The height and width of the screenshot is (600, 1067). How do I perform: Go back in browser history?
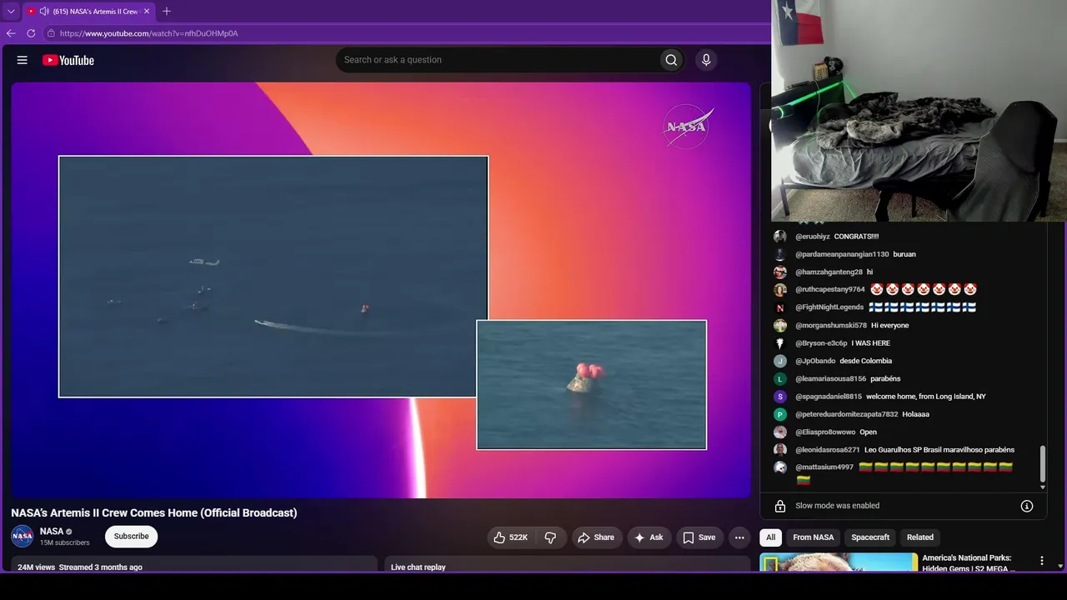coord(11,33)
